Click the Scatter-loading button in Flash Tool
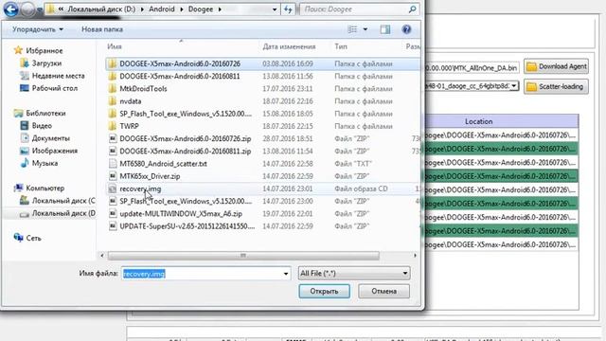The image size is (606, 341). click(x=556, y=86)
